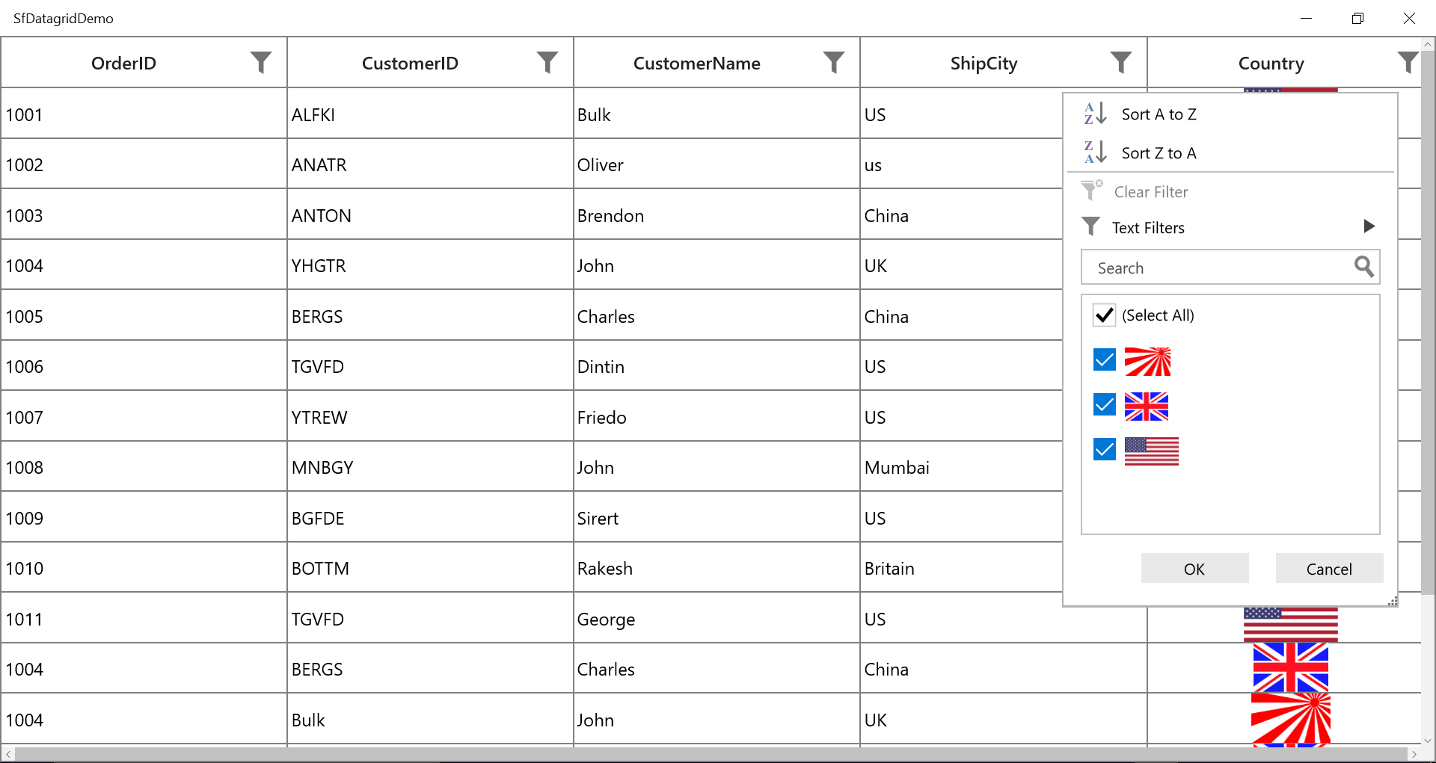Select the Sirert name cell
The width and height of the screenshot is (1436, 763).
coord(717,517)
